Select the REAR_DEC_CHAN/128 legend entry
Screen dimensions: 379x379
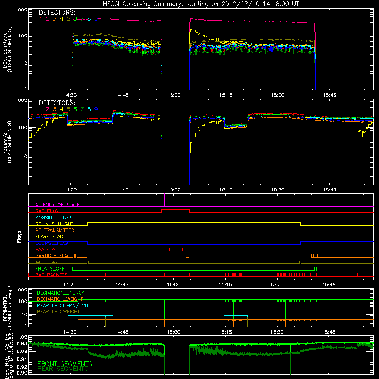(x=63, y=305)
